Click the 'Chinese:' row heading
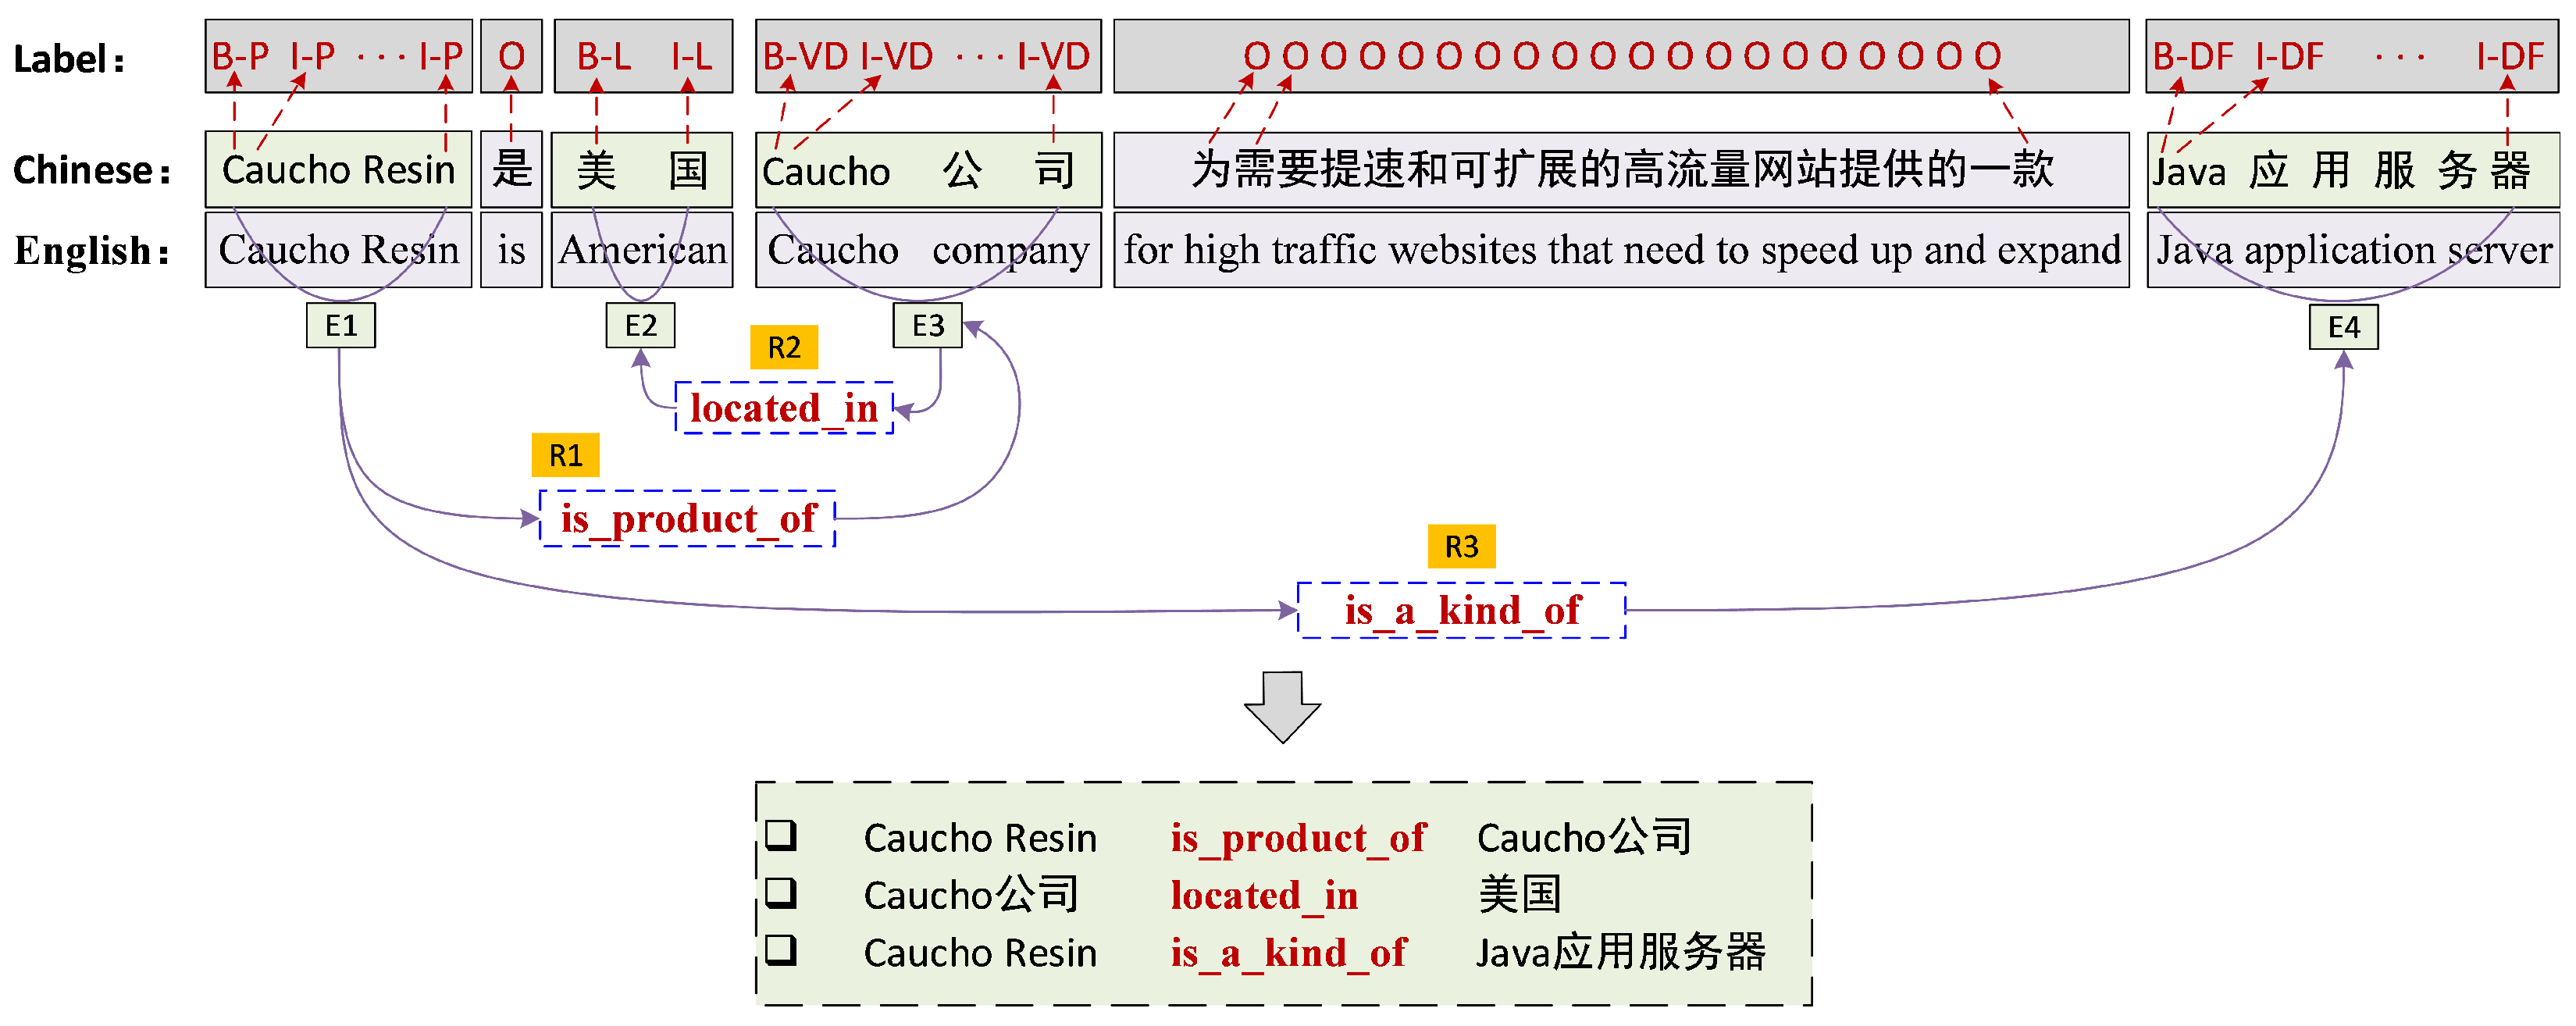2576x1026 pixels. [x=91, y=170]
